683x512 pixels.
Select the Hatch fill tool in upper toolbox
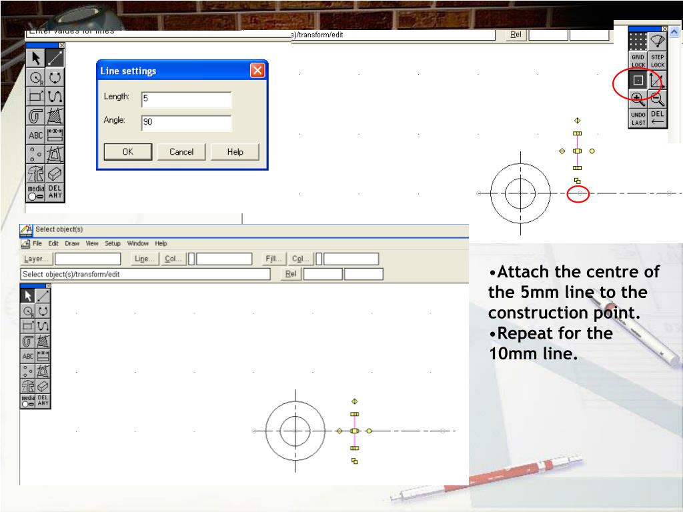(x=55, y=116)
